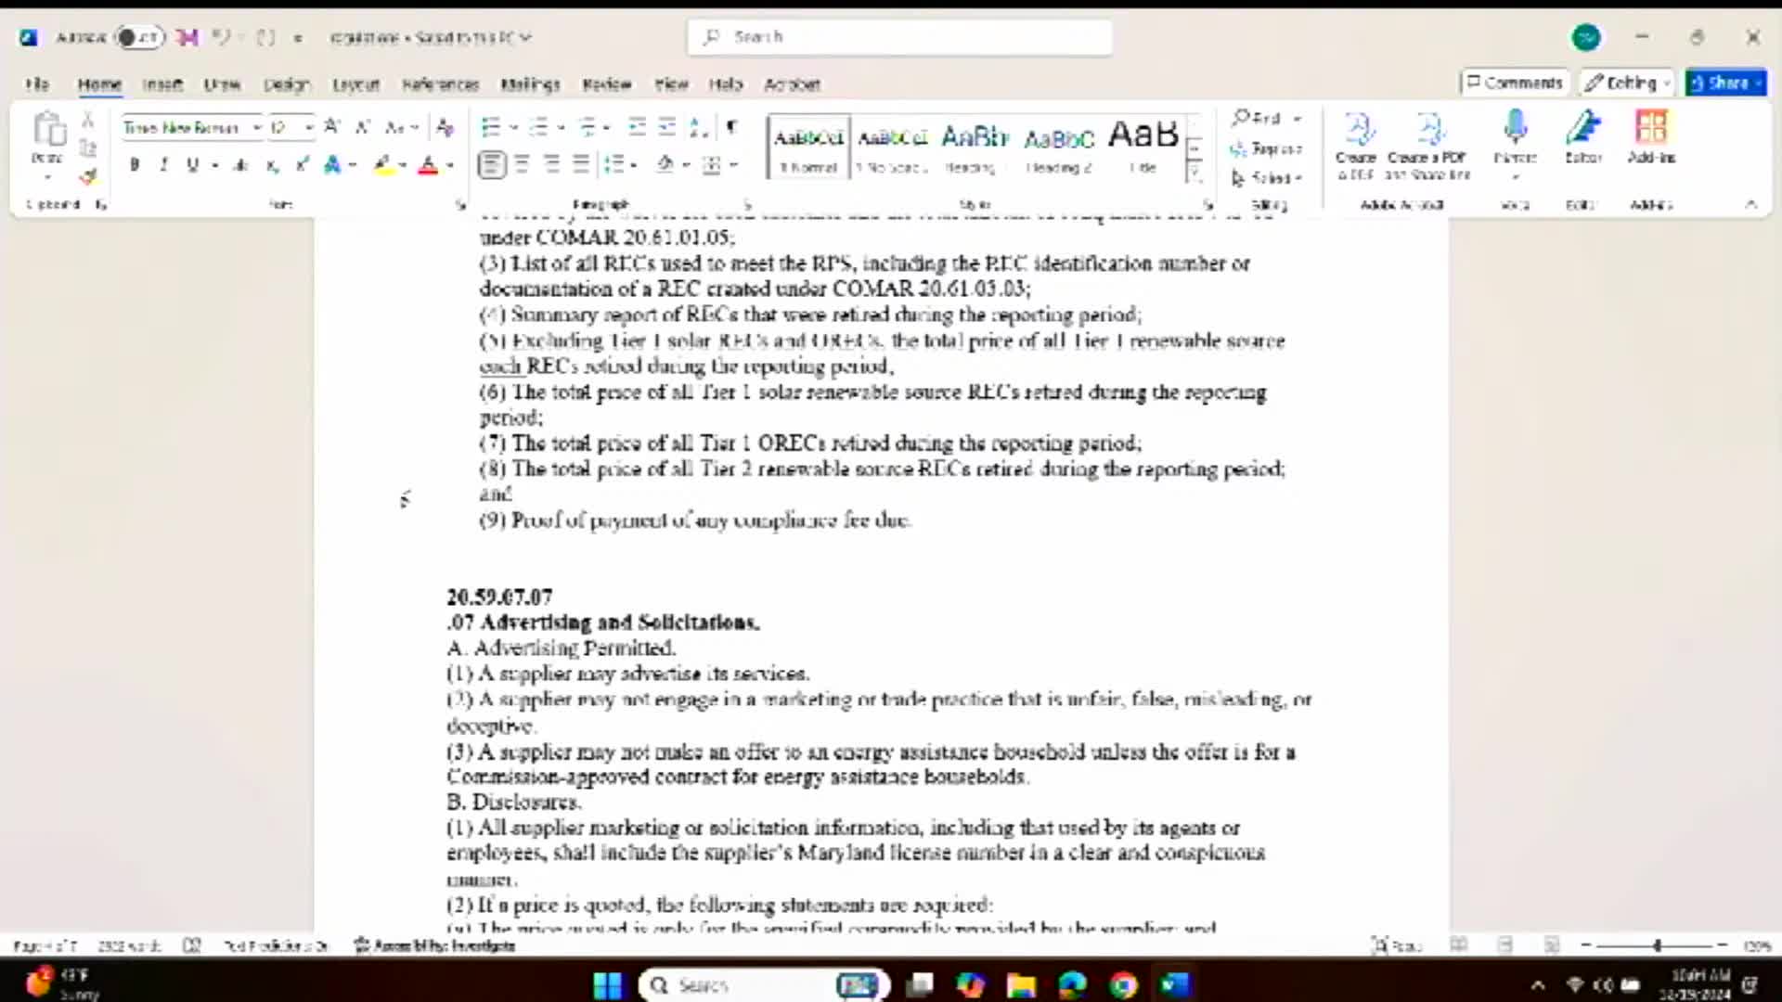Decrease font size with shrink icon
The width and height of the screenshot is (1782, 1002).
click(x=362, y=127)
